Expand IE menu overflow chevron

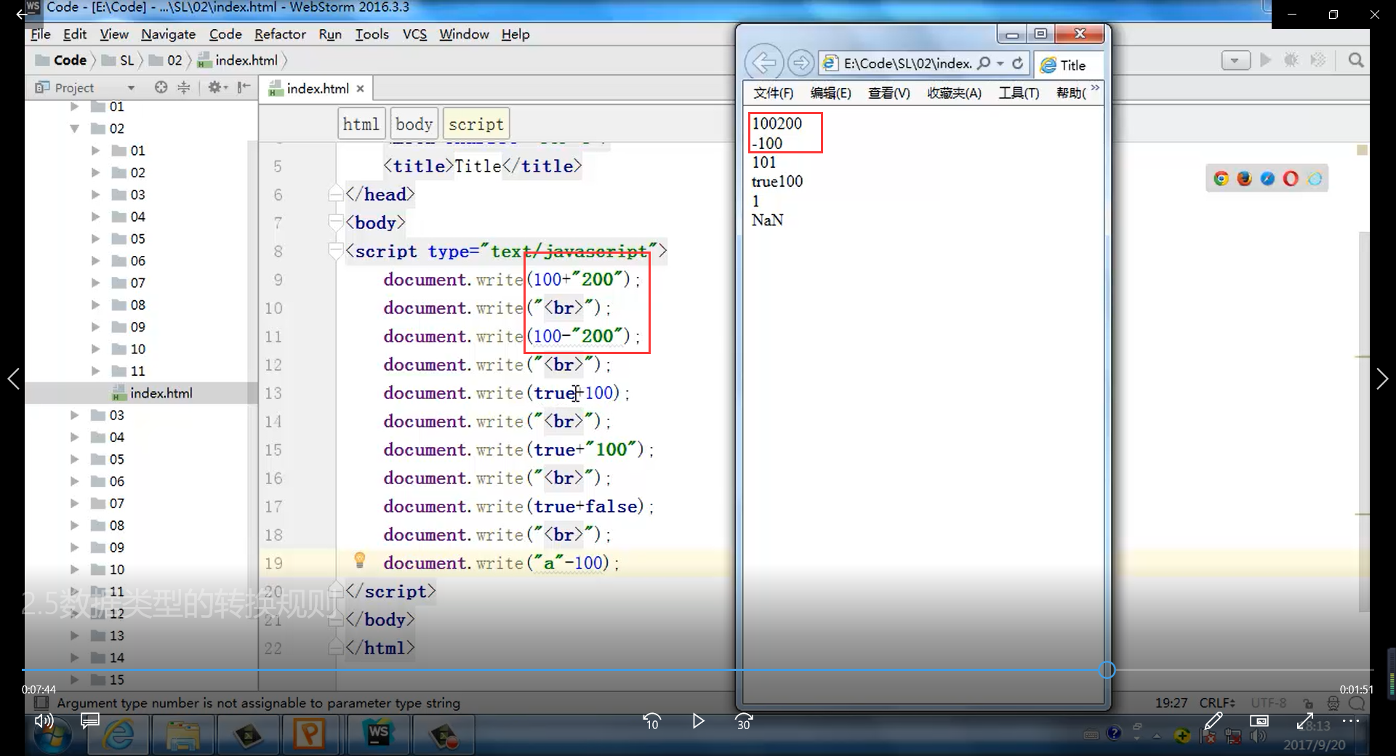point(1095,88)
